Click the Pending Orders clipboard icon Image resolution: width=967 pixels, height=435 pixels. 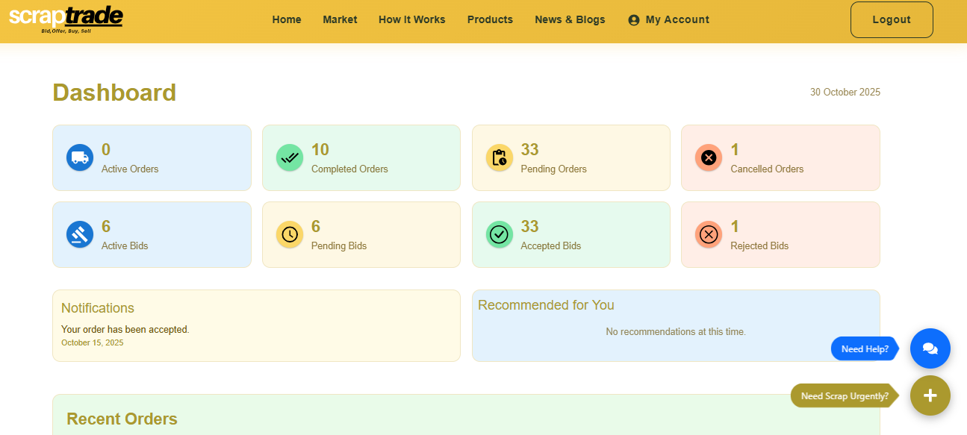499,157
